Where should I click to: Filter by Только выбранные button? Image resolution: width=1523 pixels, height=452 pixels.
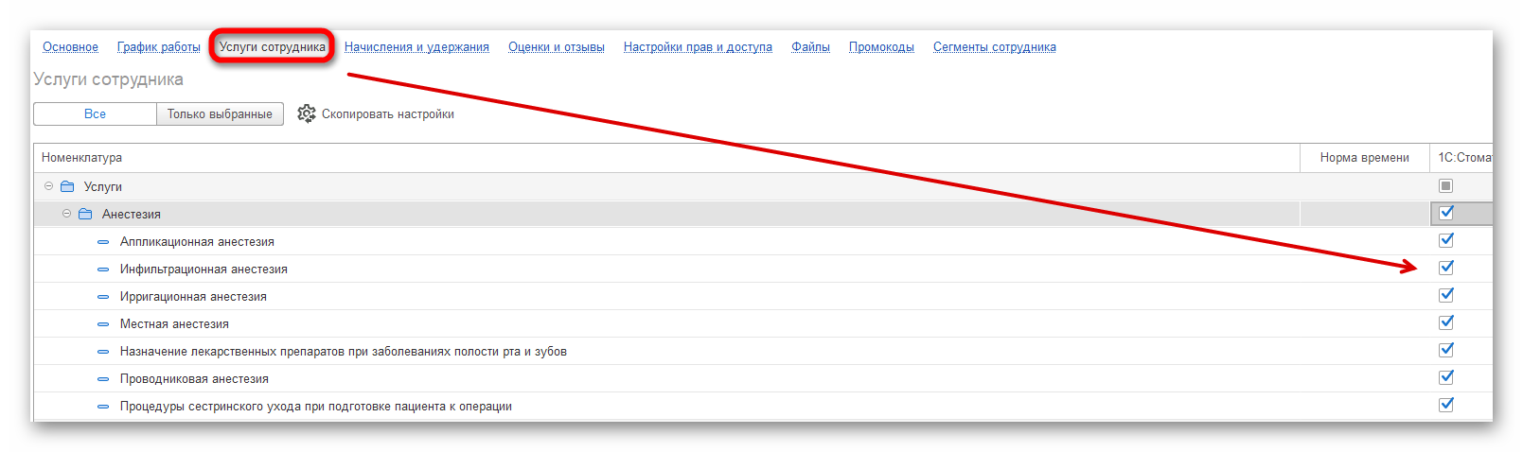[x=220, y=114]
